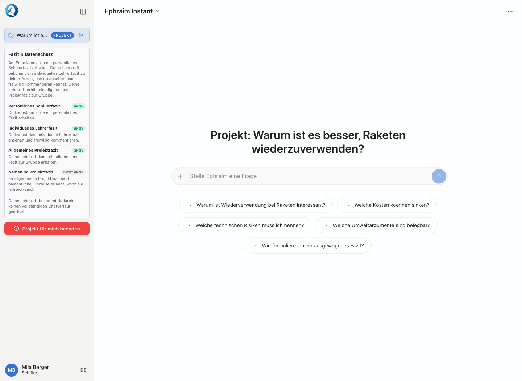
Task: Select suggestion Welche Kosten koennen sinken
Action: pyautogui.click(x=387, y=205)
